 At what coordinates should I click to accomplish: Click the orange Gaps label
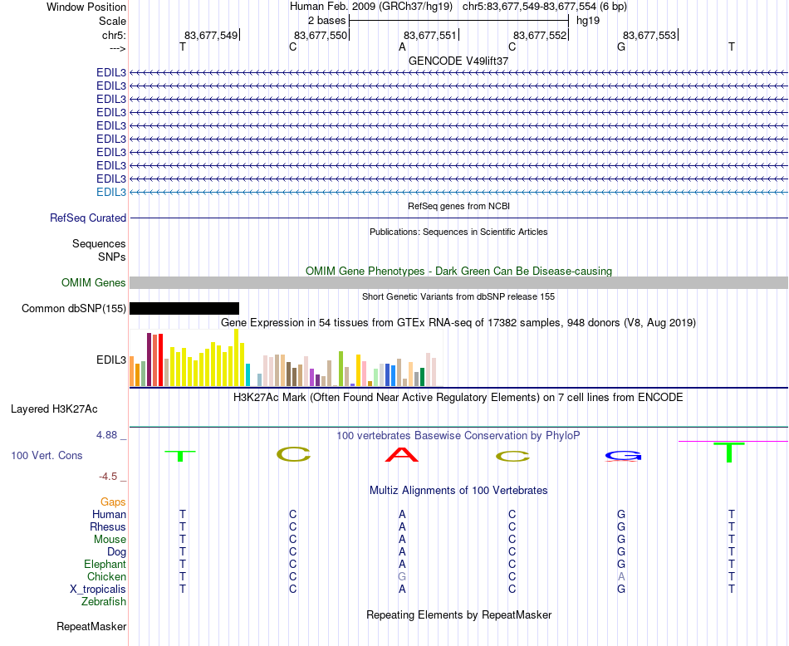(113, 502)
